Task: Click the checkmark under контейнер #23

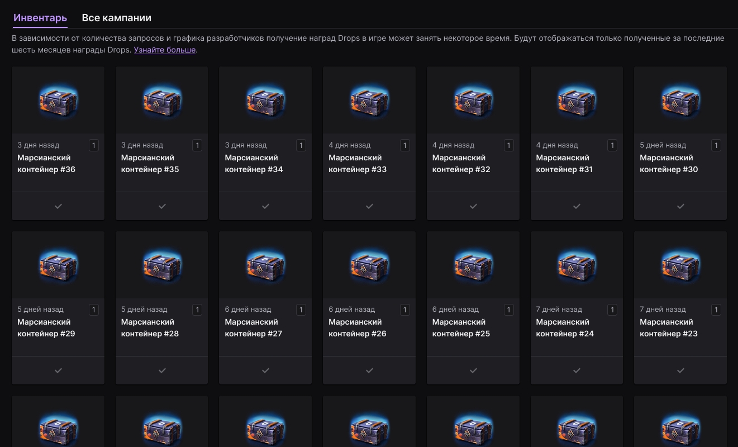Action: pos(680,370)
